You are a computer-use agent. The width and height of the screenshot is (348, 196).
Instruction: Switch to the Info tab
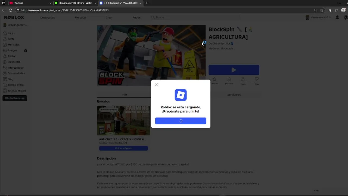tap(124, 94)
